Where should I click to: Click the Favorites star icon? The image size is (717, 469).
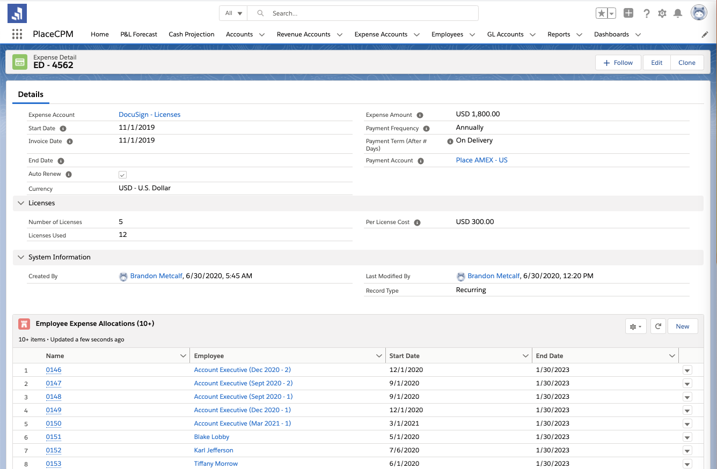[x=602, y=13]
